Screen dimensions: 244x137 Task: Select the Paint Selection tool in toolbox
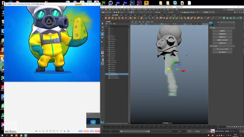pyautogui.click(x=102, y=31)
